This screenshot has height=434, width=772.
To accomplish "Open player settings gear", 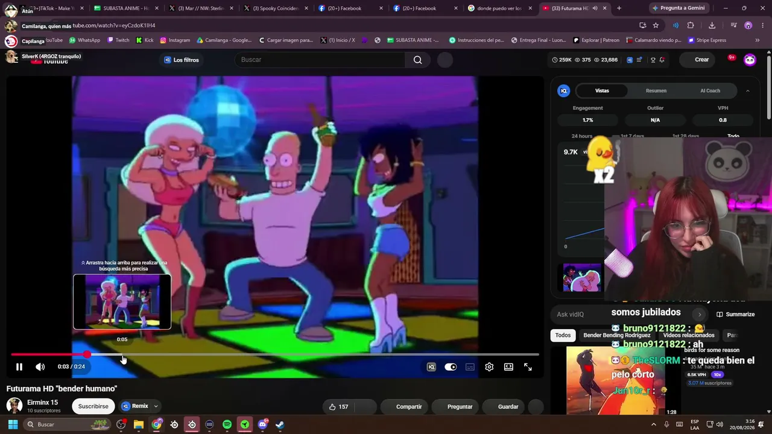I will click(x=489, y=366).
